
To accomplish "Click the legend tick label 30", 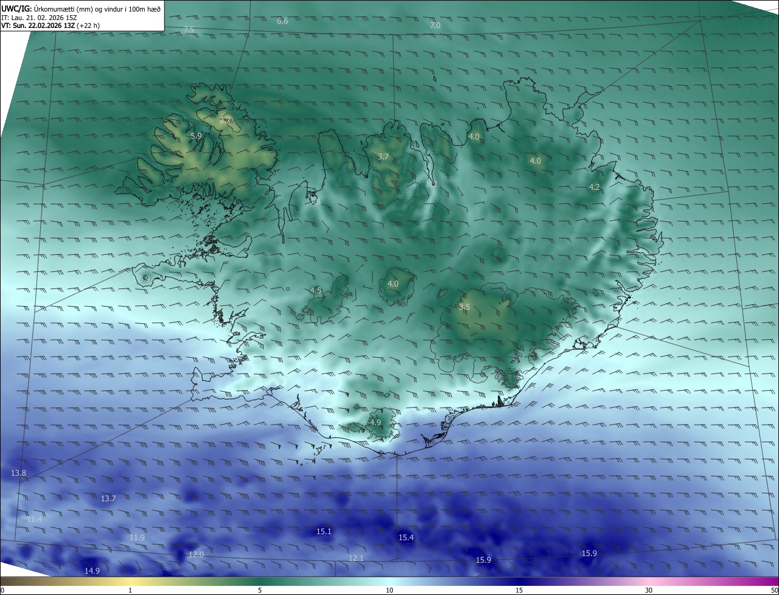I will point(649,591).
